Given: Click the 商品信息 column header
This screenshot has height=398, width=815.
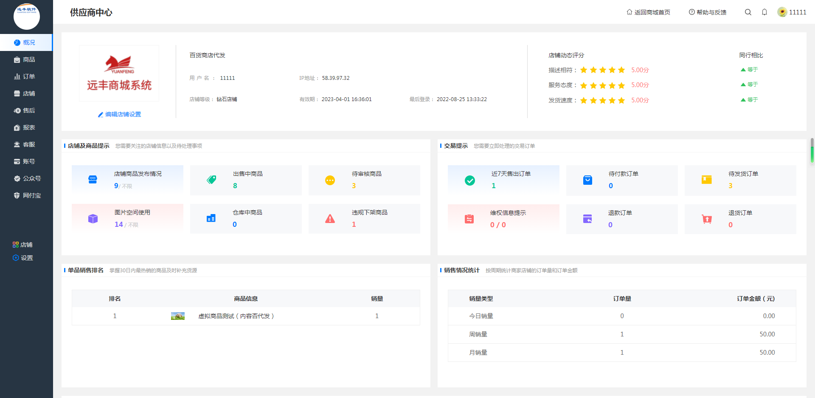Looking at the screenshot, I should coord(246,299).
